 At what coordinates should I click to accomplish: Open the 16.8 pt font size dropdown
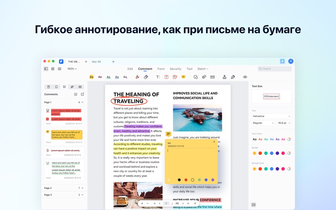[x=284, y=123]
